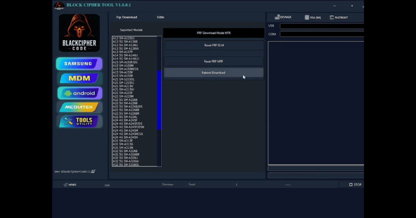Switch to the Odin tab

tap(160, 17)
